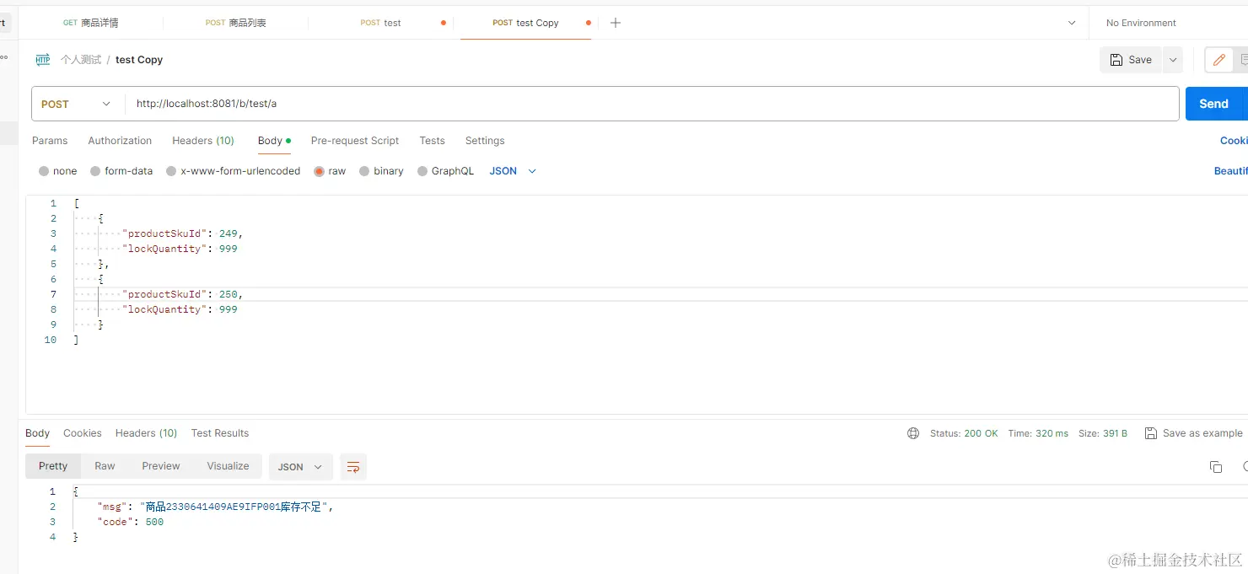Select Pretty response view

[53, 466]
